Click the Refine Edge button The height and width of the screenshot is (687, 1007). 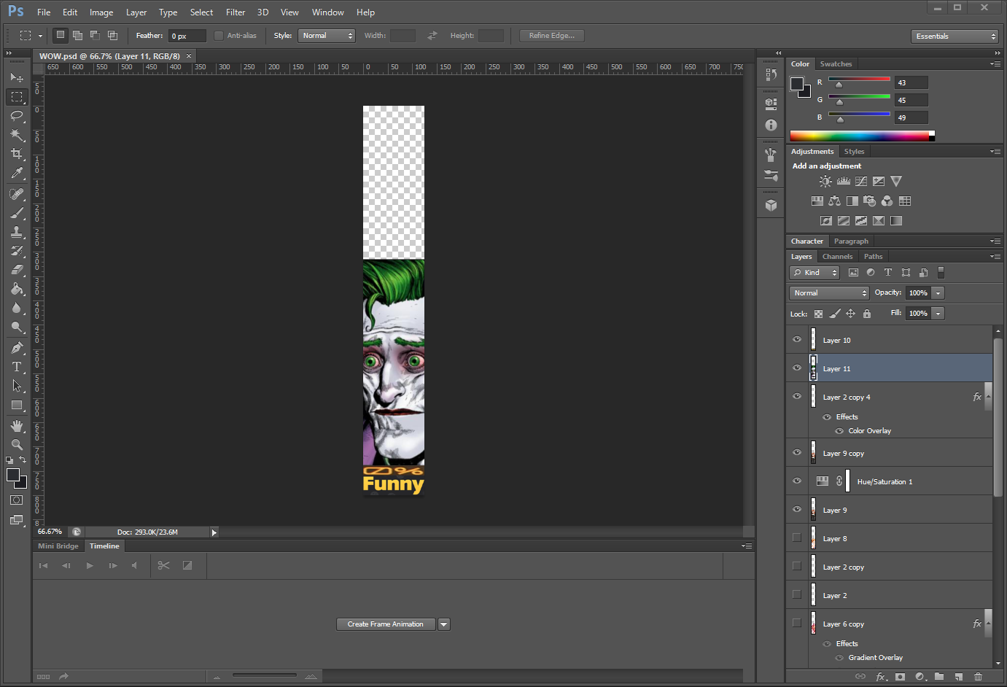tap(552, 36)
